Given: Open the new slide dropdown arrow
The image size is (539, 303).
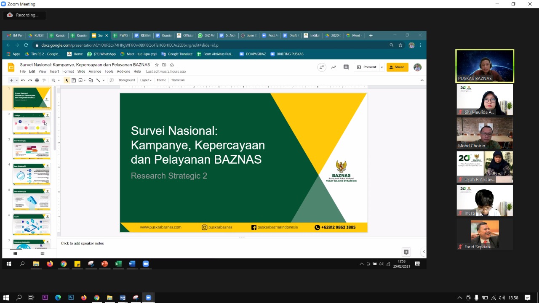Looking at the screenshot, I should (17, 80).
